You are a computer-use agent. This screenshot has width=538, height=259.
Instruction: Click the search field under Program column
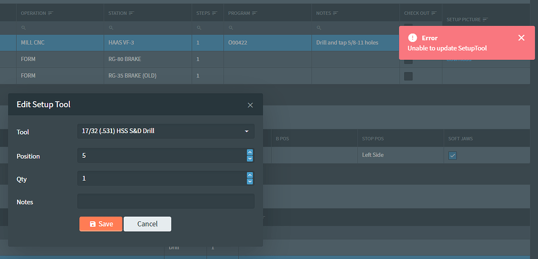pyautogui.click(x=267, y=28)
